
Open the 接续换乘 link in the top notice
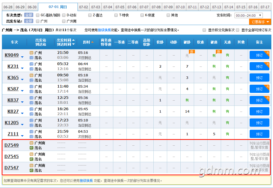click(x=104, y=30)
